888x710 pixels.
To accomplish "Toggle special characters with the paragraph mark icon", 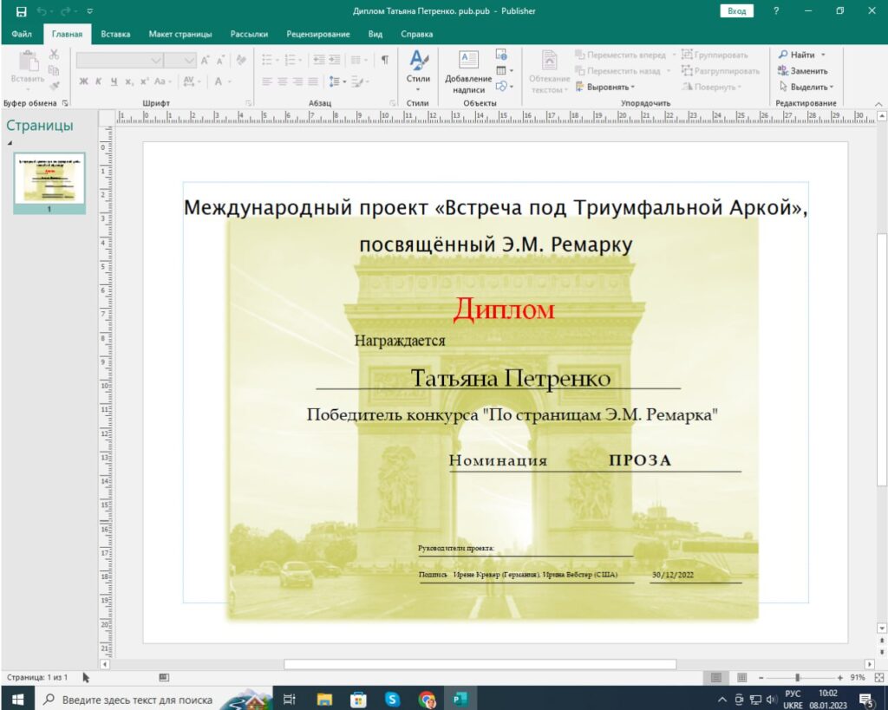I will pos(384,60).
